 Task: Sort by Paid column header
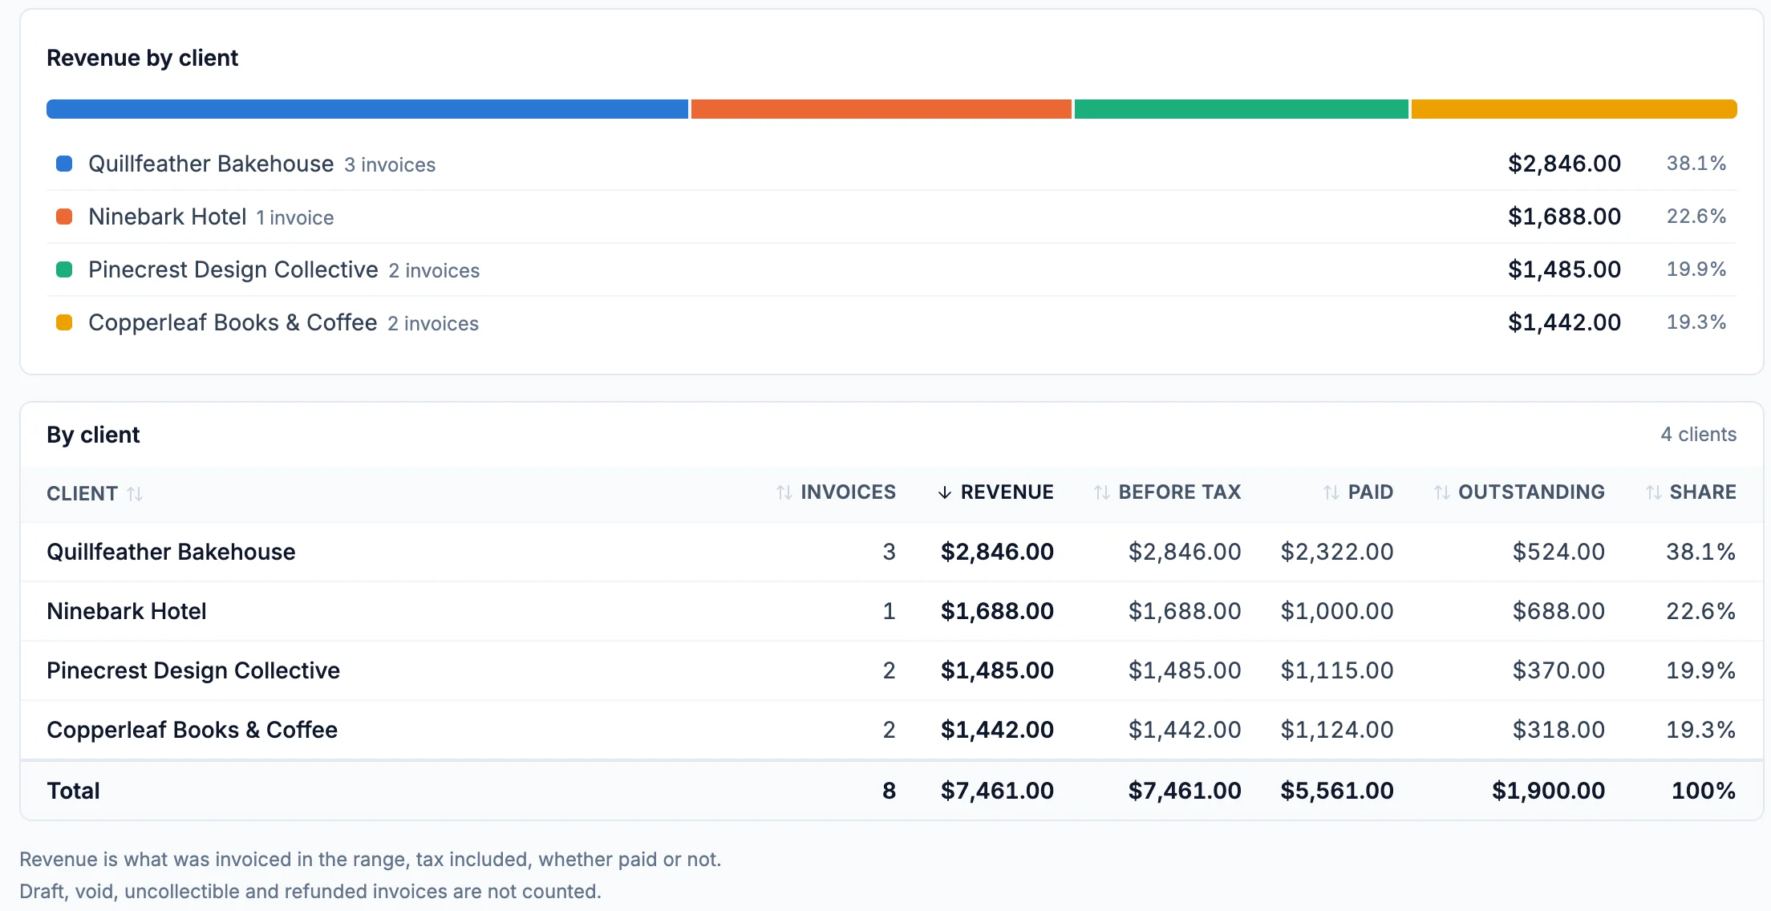1358,492
